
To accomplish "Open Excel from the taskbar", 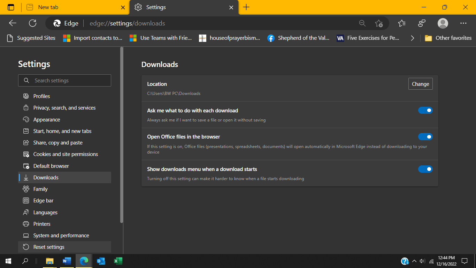I will coord(118,261).
